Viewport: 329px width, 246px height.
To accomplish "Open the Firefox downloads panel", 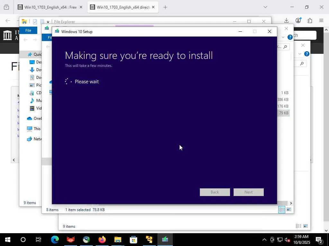I will click(x=286, y=20).
